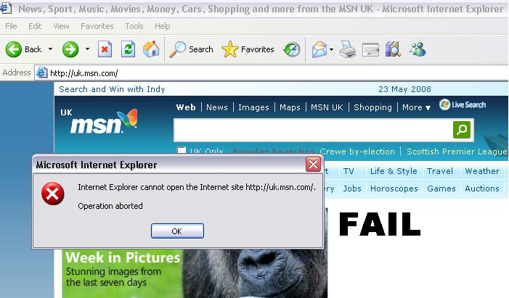The height and width of the screenshot is (298, 509).
Task: Open the File menu
Action: click(x=11, y=26)
